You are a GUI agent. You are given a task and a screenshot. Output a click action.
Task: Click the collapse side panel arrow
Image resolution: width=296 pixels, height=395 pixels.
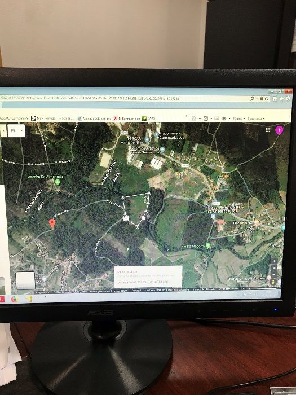3,131
